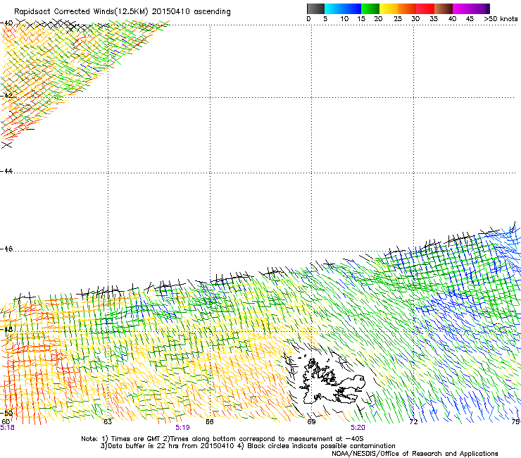Click the '>50 knots' legend label
Image resolution: width=521 pixels, height=458 pixels.
coord(501,19)
